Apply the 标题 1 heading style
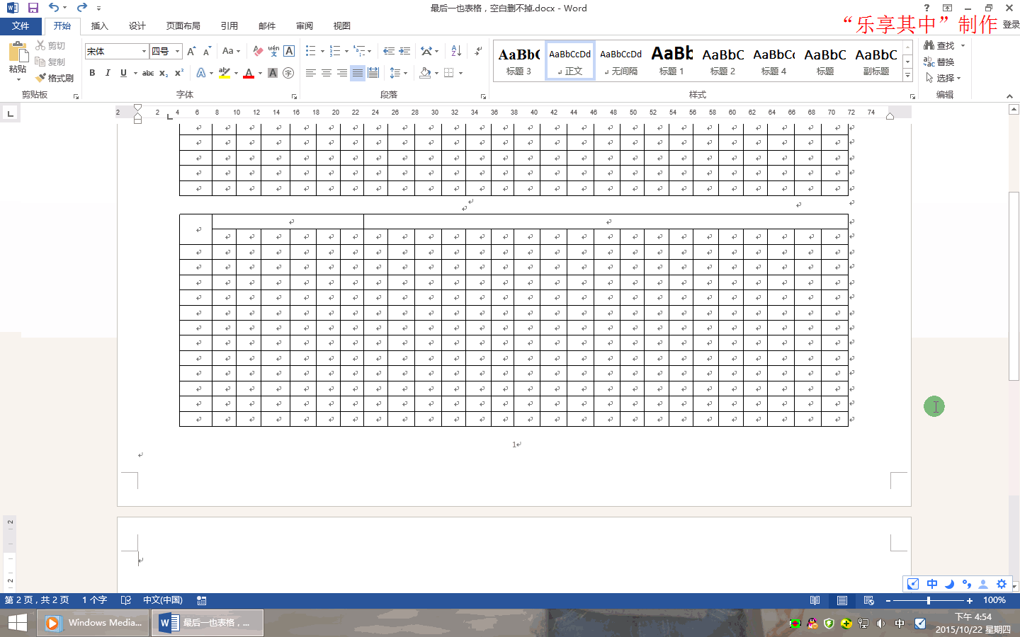The image size is (1020, 637). point(671,61)
